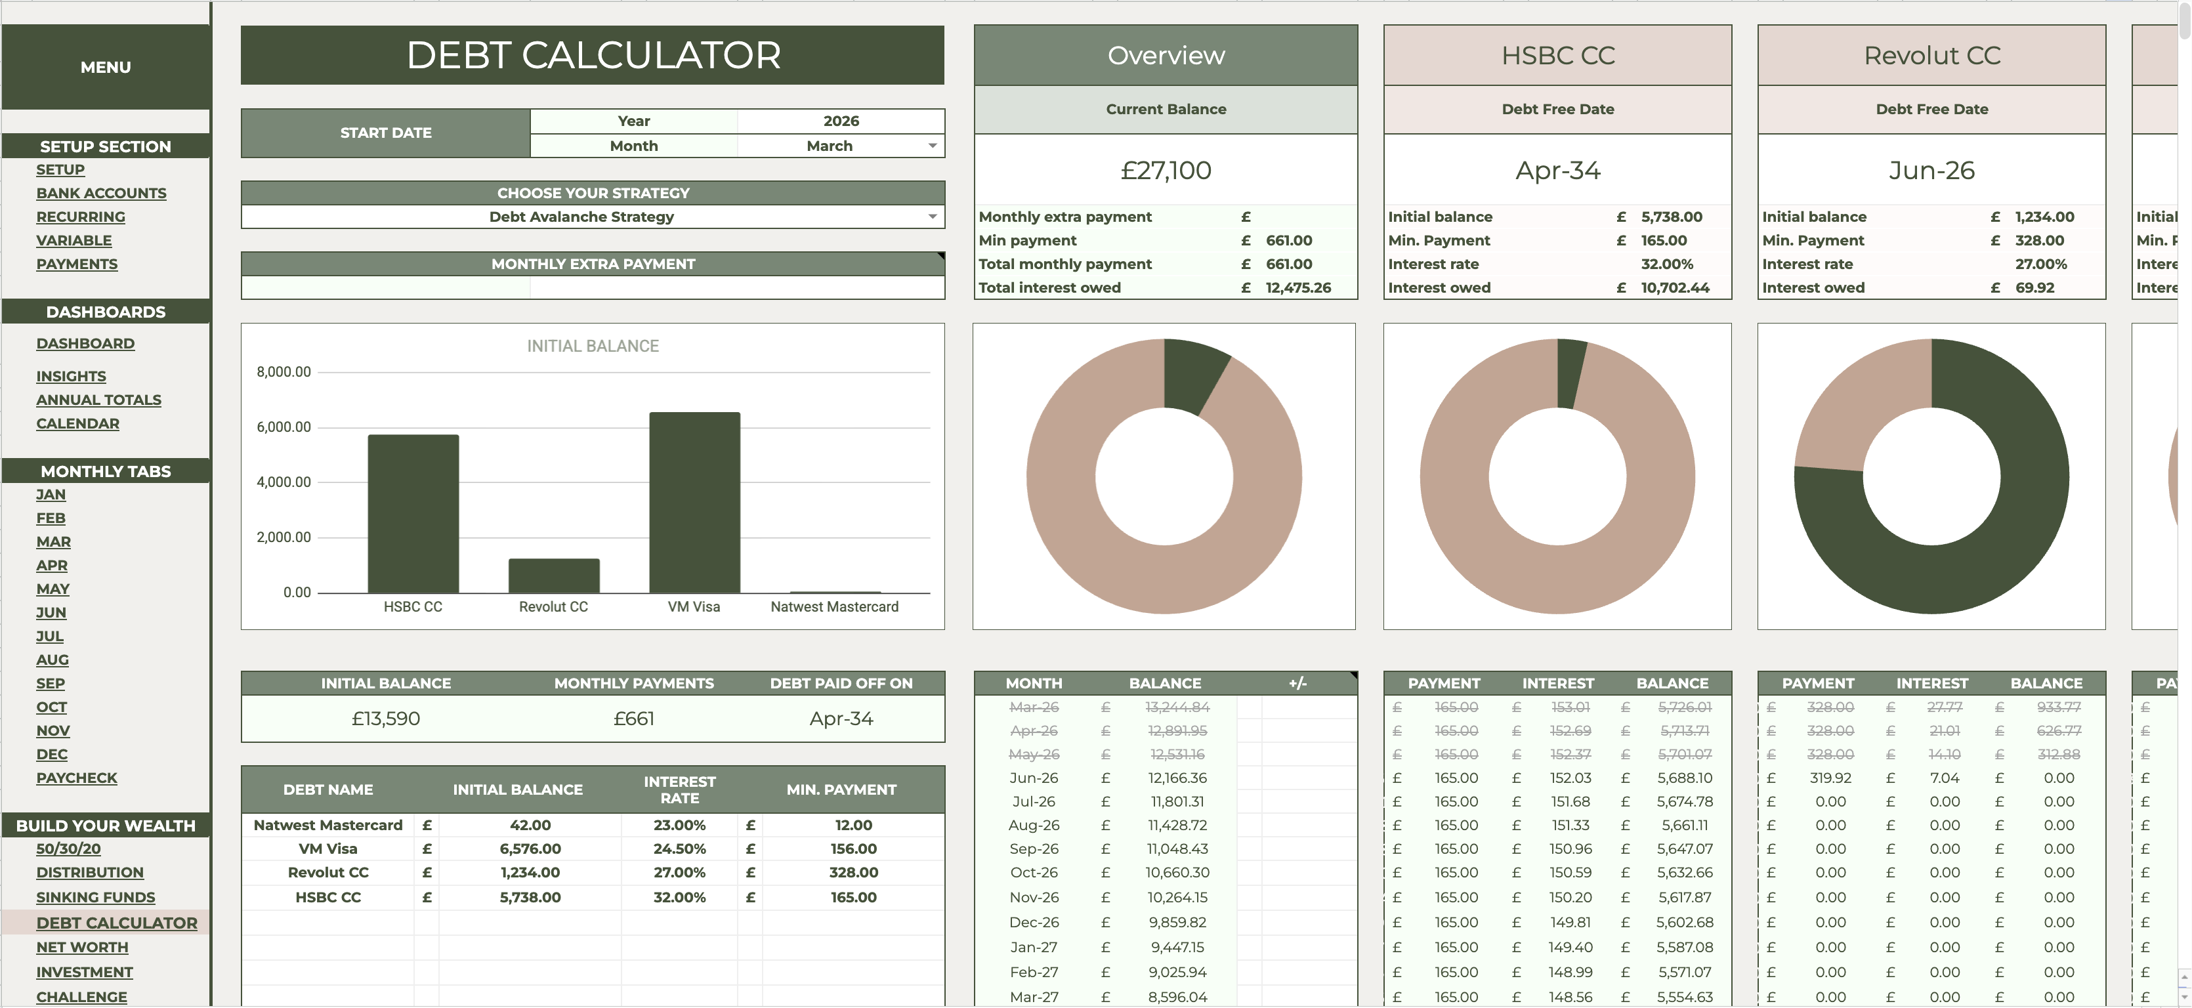Click HSBC CC min payment 165.00
The height and width of the screenshot is (1008, 2192).
point(853,897)
